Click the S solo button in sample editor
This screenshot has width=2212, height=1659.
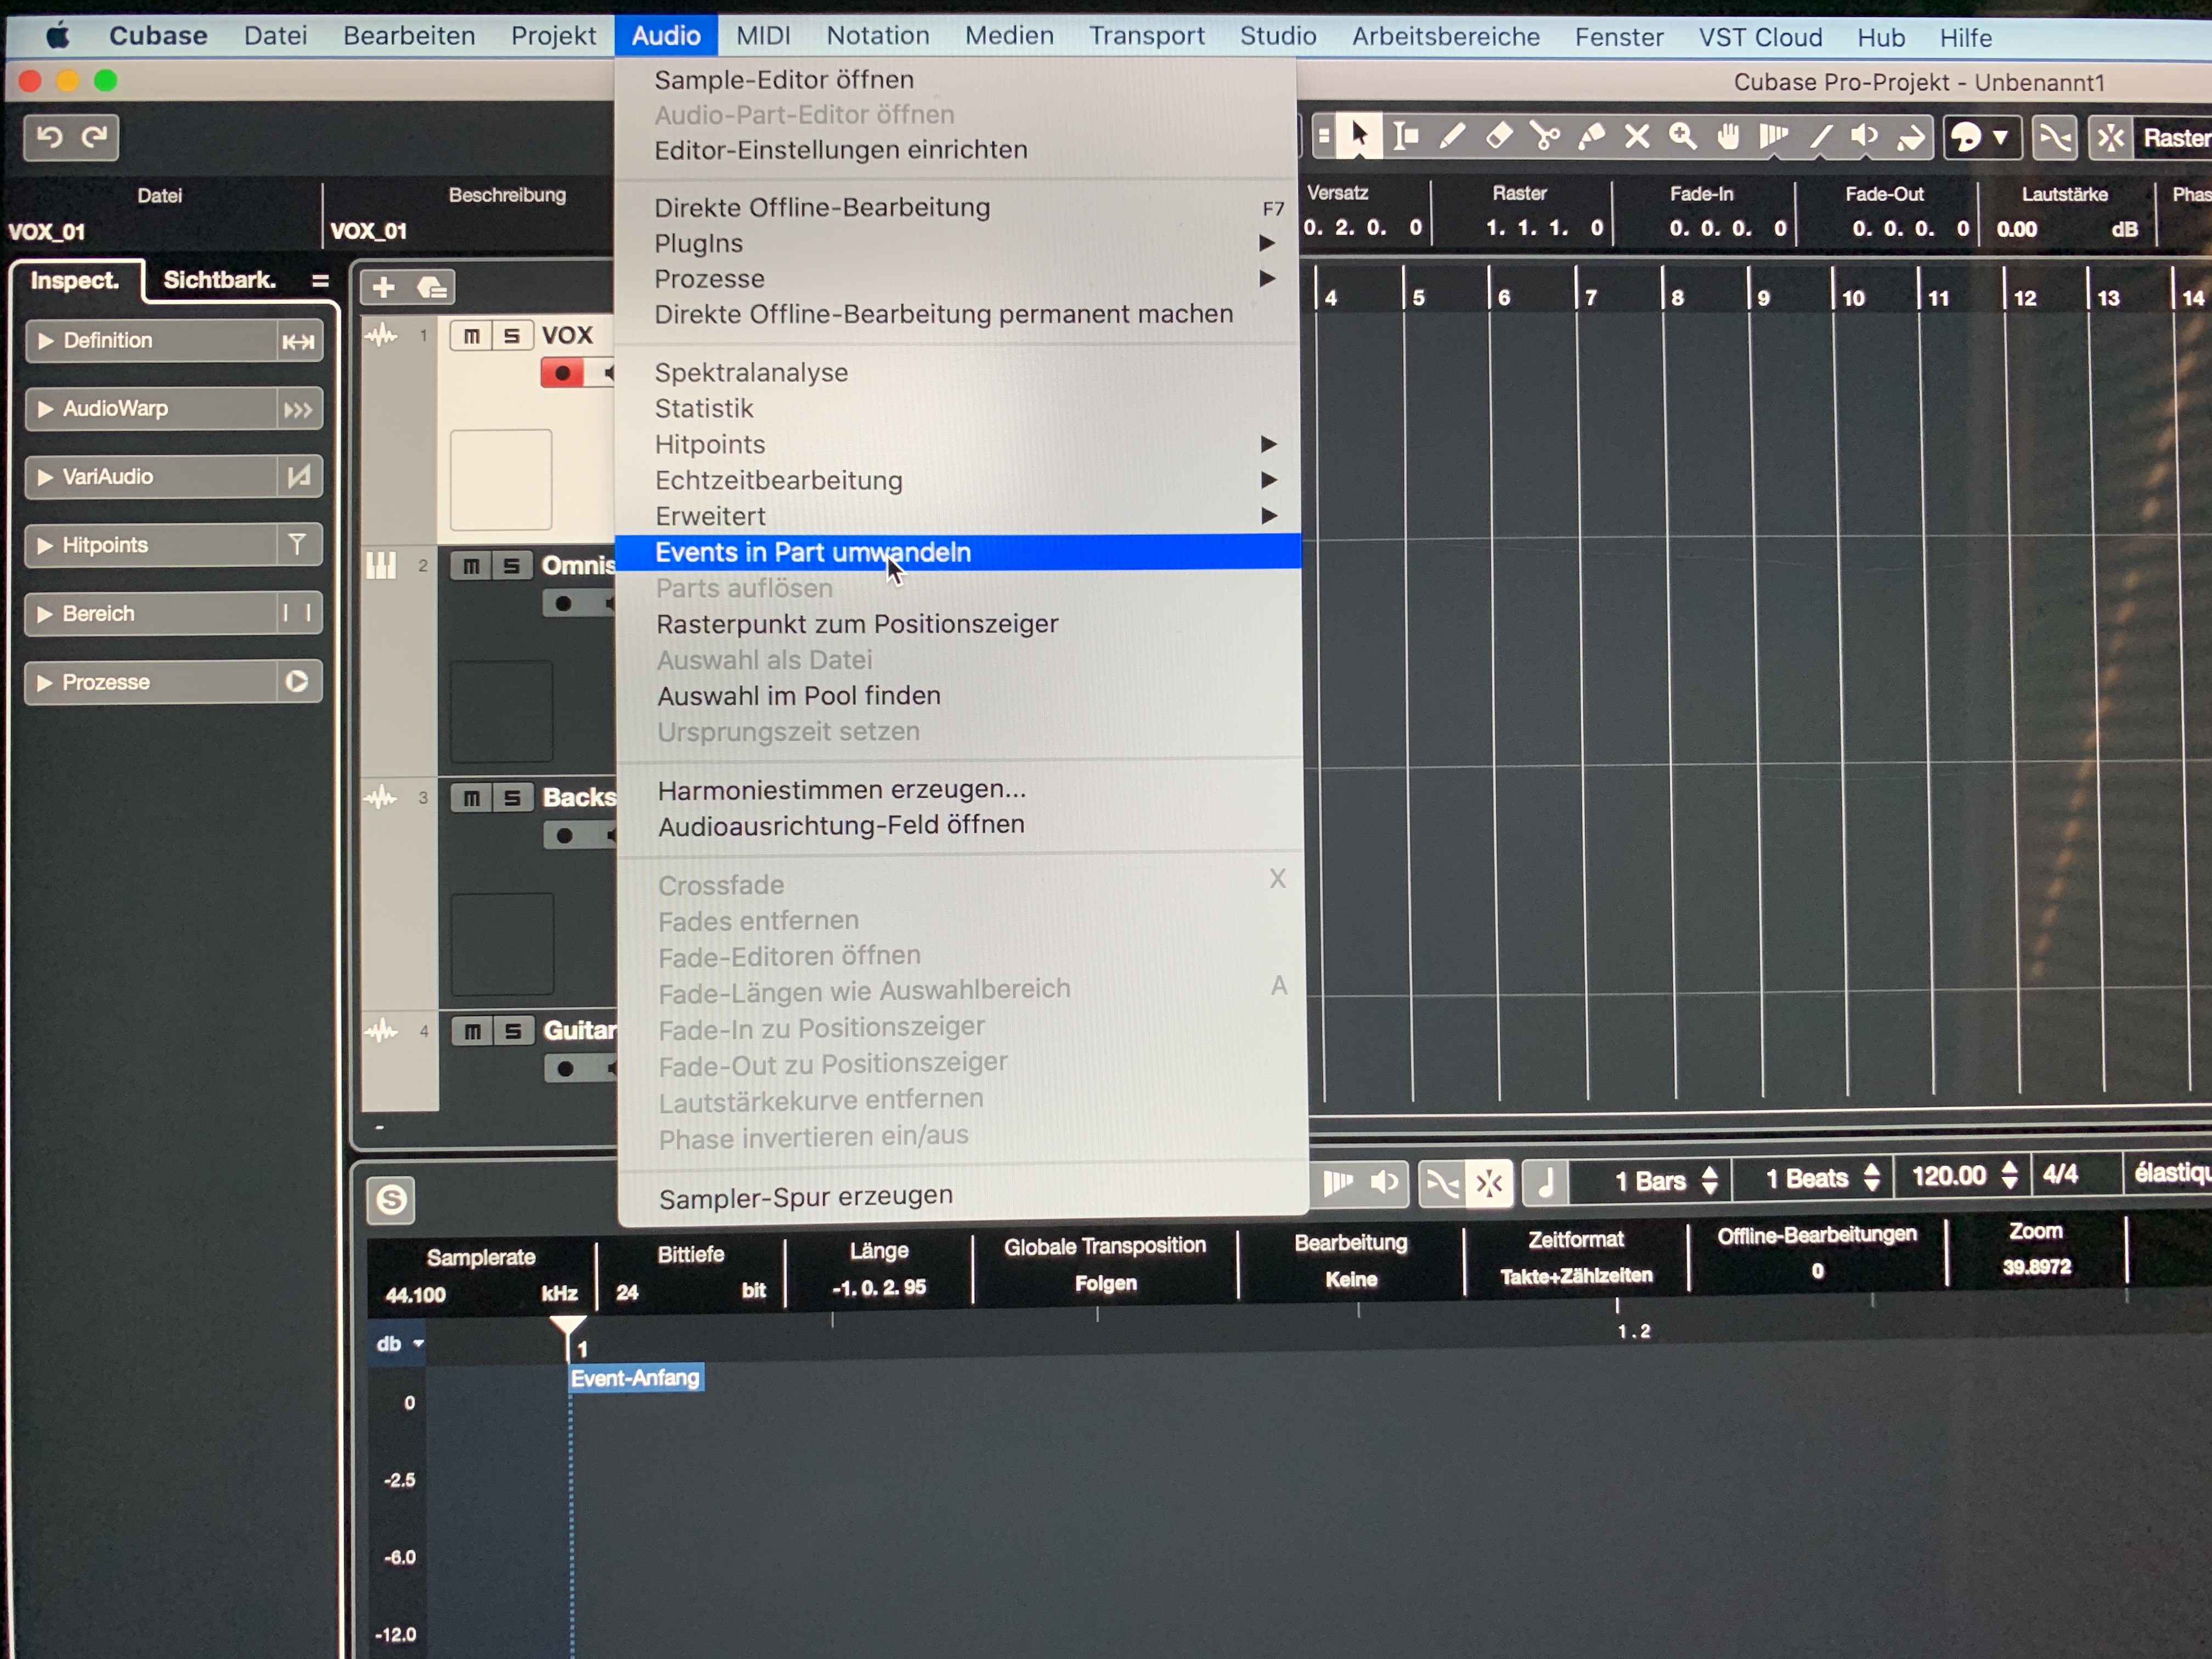pos(391,1199)
